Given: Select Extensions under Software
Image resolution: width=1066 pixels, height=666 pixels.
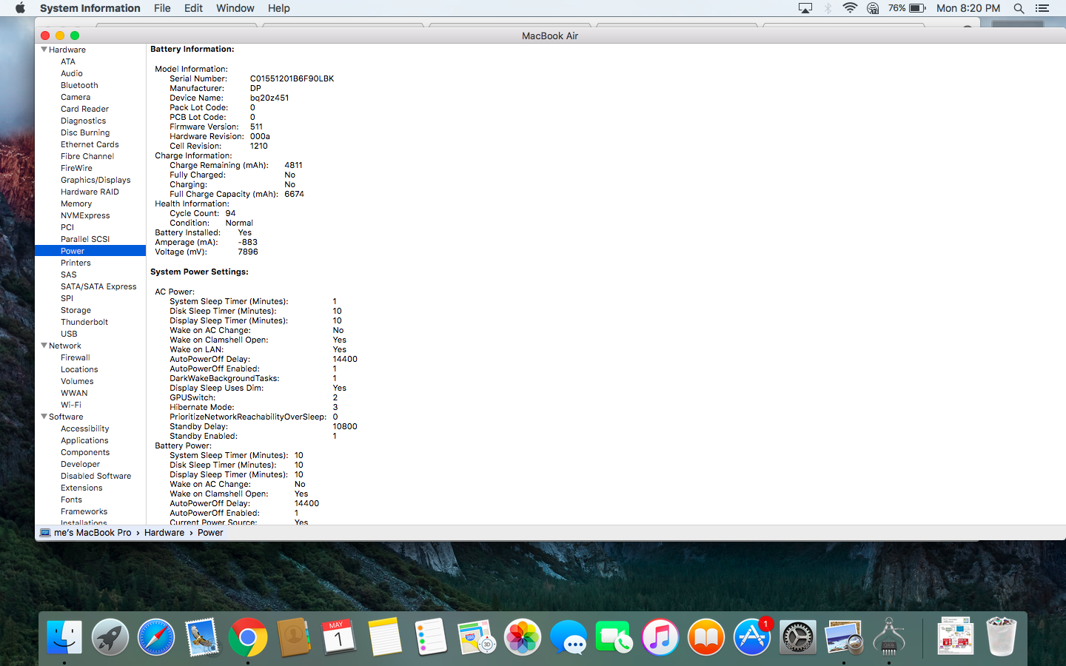Looking at the screenshot, I should (x=81, y=488).
